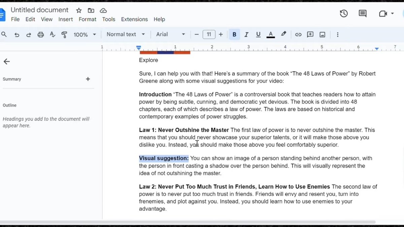Image resolution: width=404 pixels, height=227 pixels.
Task: Select the Paint format roller icon
Action: tap(64, 35)
